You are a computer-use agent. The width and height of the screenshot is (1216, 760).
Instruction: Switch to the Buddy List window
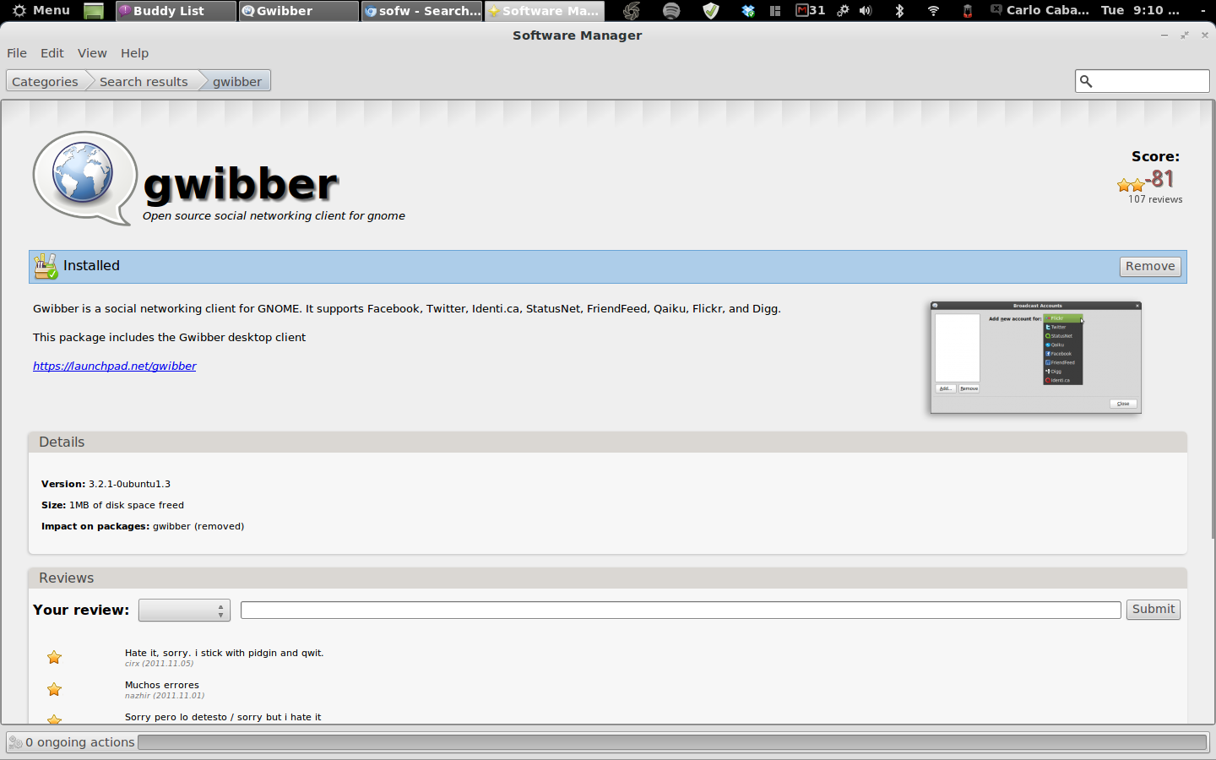[x=176, y=11]
